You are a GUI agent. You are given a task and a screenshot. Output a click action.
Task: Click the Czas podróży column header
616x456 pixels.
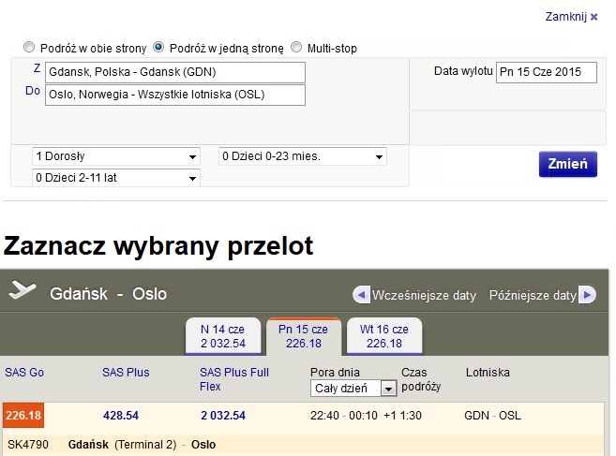pos(421,379)
